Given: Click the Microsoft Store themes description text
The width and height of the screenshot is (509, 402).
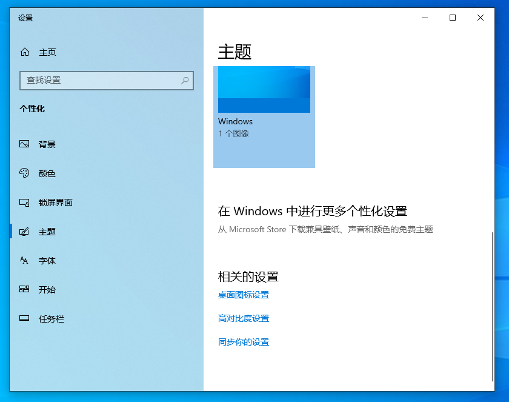Looking at the screenshot, I should point(325,229).
